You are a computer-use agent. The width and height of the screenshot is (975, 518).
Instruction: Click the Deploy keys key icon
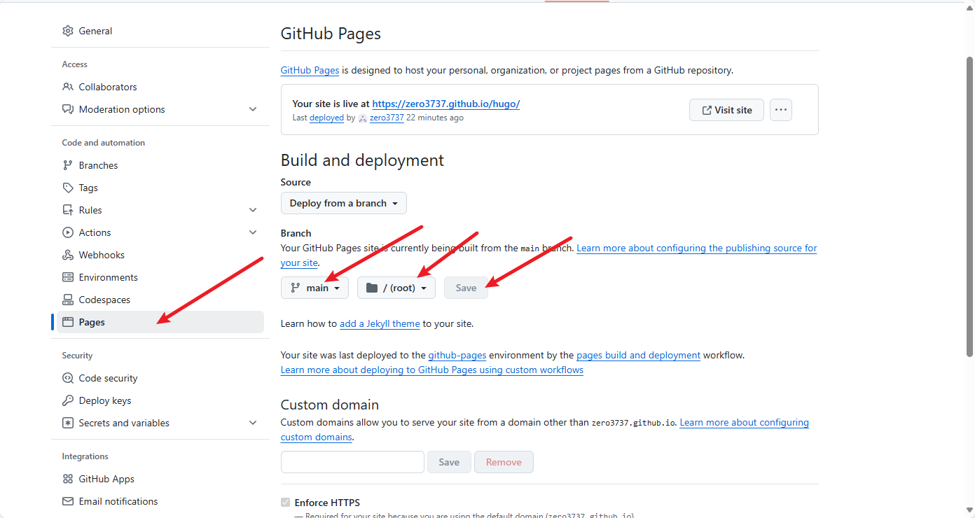pyautogui.click(x=68, y=400)
